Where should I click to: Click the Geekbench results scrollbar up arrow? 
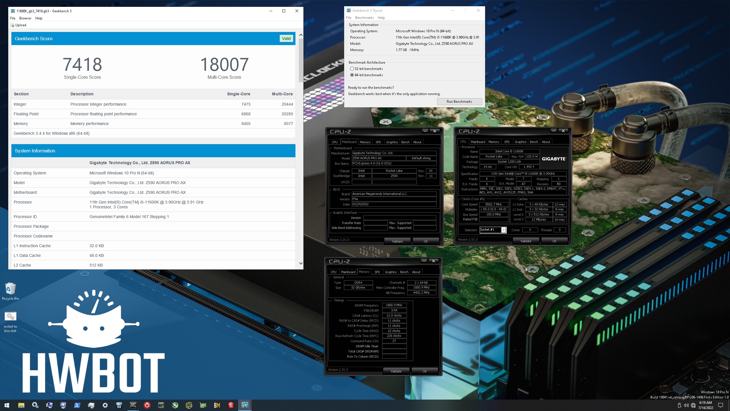(301, 35)
